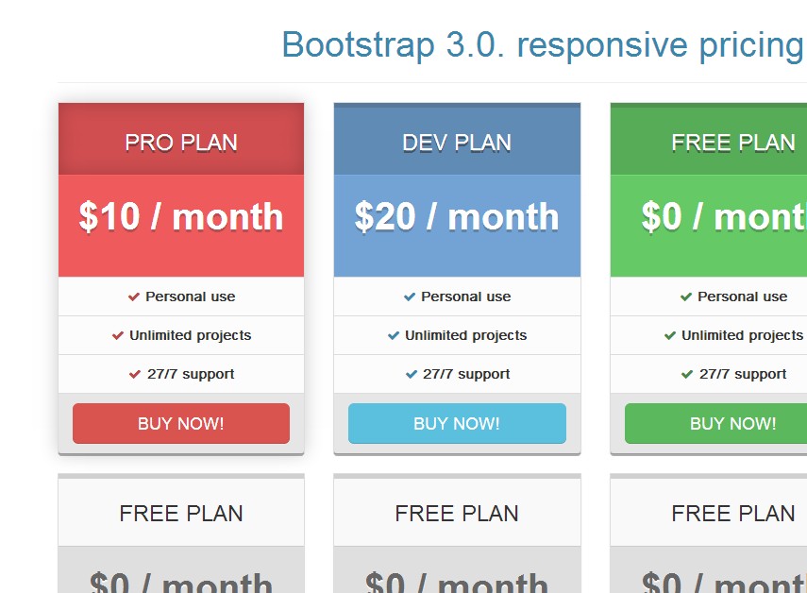The width and height of the screenshot is (807, 593).
Task: Click green checkmark beside Free Plan Unlimited projects
Action: pyautogui.click(x=670, y=335)
